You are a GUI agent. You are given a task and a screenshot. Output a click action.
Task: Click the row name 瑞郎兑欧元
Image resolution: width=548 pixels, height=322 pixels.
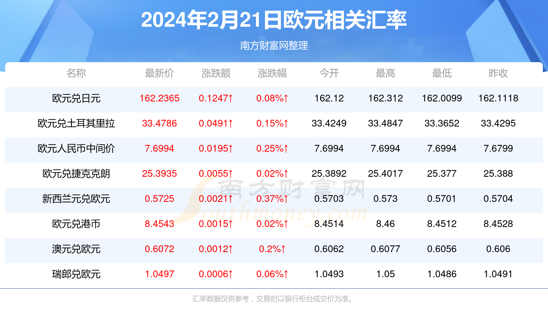pos(76,274)
